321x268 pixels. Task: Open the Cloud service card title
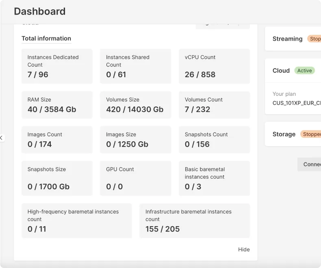coord(281,70)
